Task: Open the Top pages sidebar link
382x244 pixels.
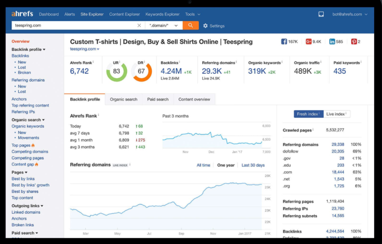Action: click(21, 145)
